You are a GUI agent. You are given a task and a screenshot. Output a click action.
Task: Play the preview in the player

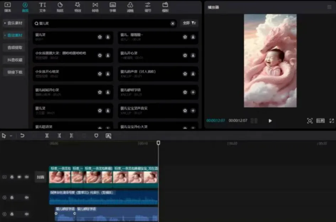[x=270, y=121]
